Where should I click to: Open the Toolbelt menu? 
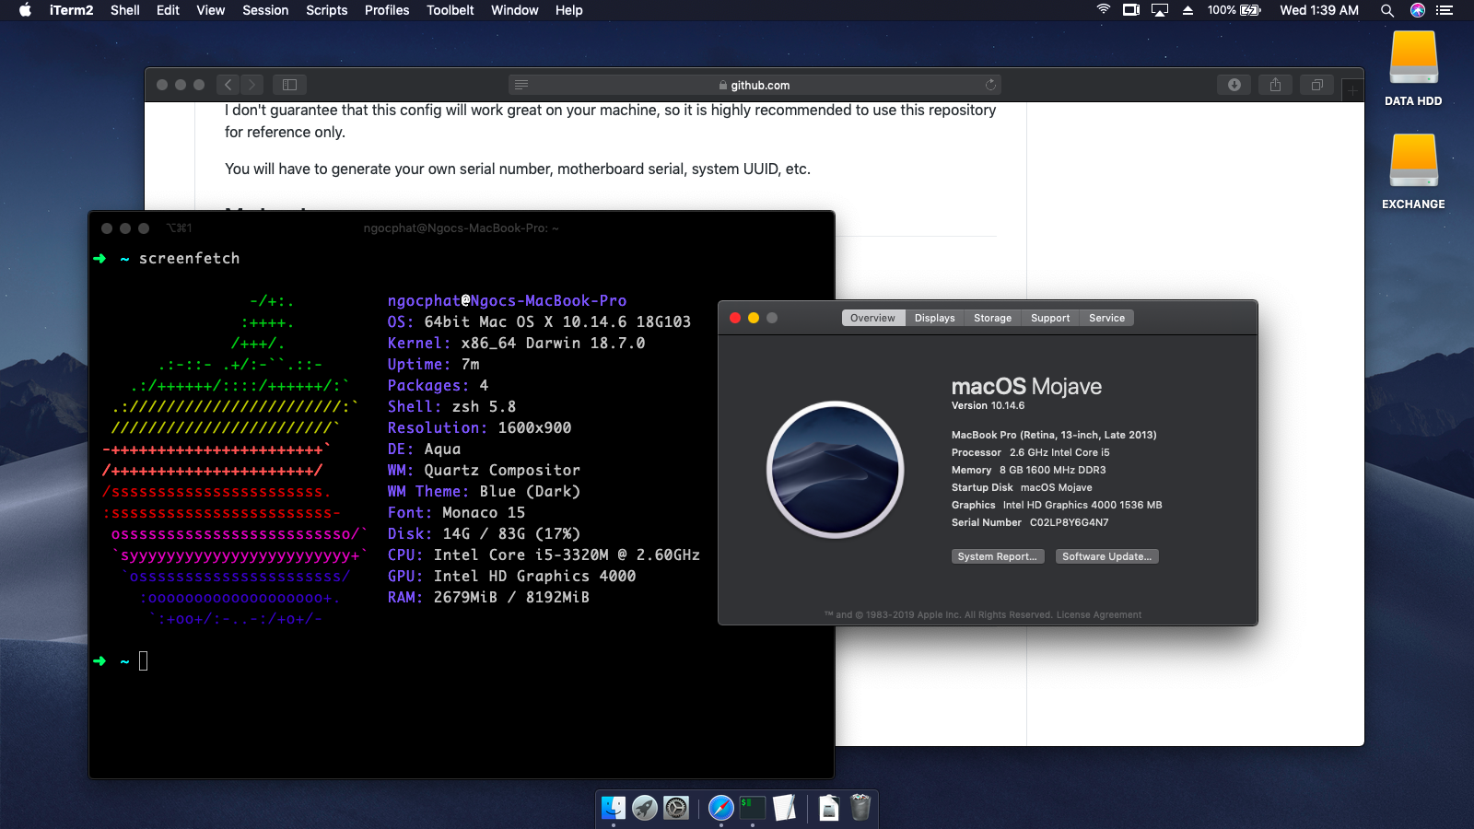(x=450, y=10)
